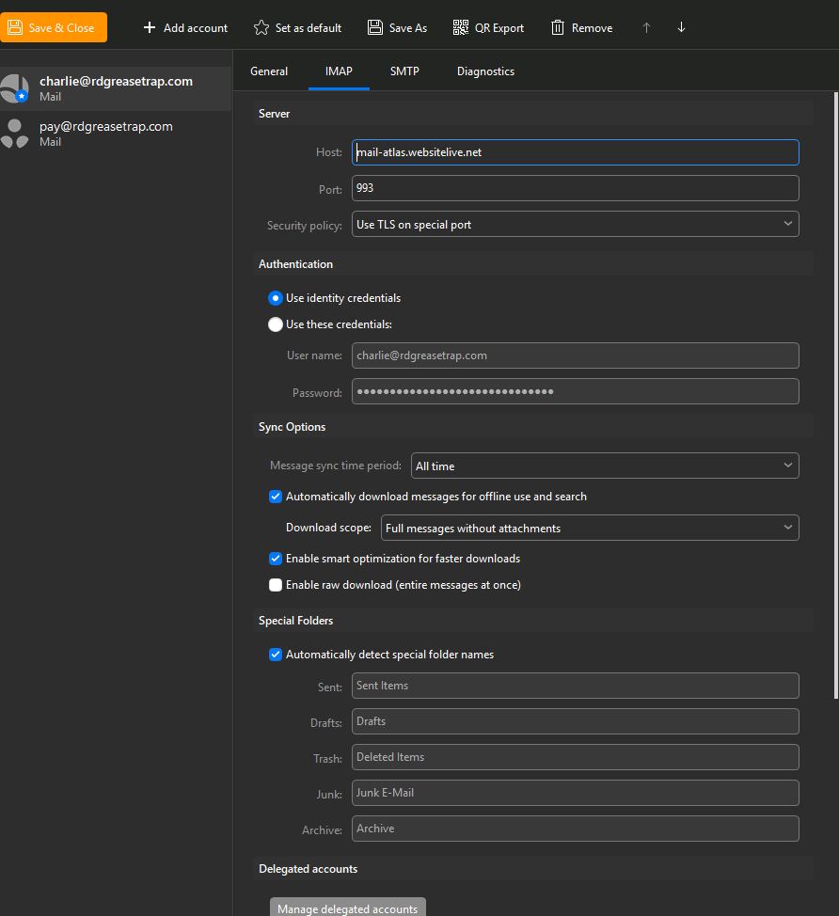This screenshot has width=839, height=916.
Task: Click into the Port input field
Action: point(575,188)
